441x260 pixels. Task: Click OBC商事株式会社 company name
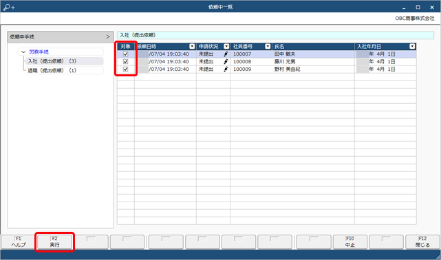[415, 19]
